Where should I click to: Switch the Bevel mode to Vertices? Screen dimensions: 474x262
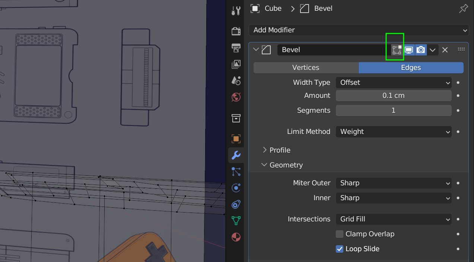pyautogui.click(x=306, y=68)
